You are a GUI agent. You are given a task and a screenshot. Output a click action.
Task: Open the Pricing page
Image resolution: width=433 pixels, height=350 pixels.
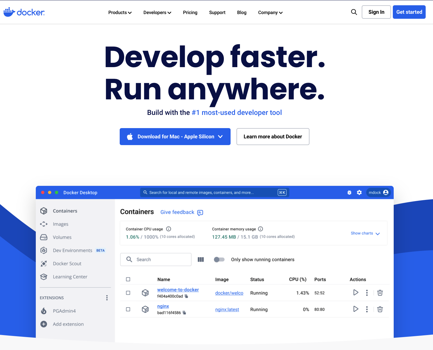190,12
